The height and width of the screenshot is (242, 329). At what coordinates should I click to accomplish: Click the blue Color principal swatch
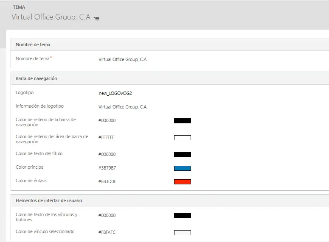click(x=182, y=168)
